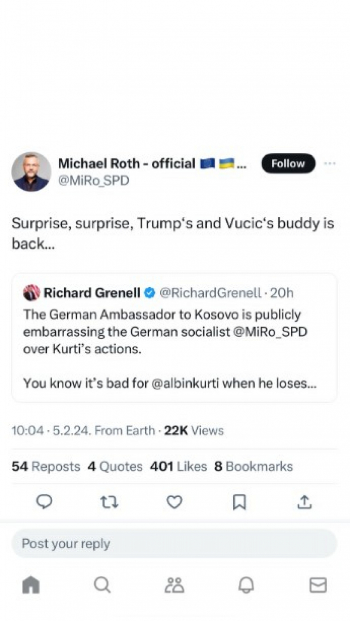Image resolution: width=350 pixels, height=621 pixels.
Task: Tap the repost arrows icon
Action: (x=109, y=502)
